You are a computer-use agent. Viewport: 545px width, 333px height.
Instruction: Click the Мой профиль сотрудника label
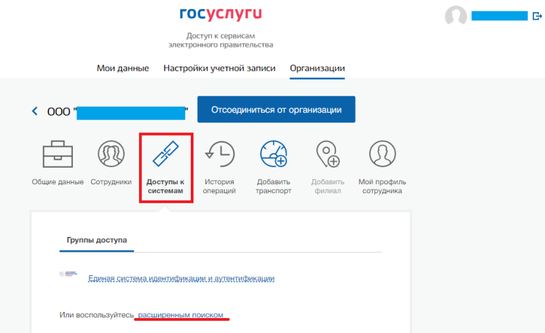pyautogui.click(x=382, y=186)
